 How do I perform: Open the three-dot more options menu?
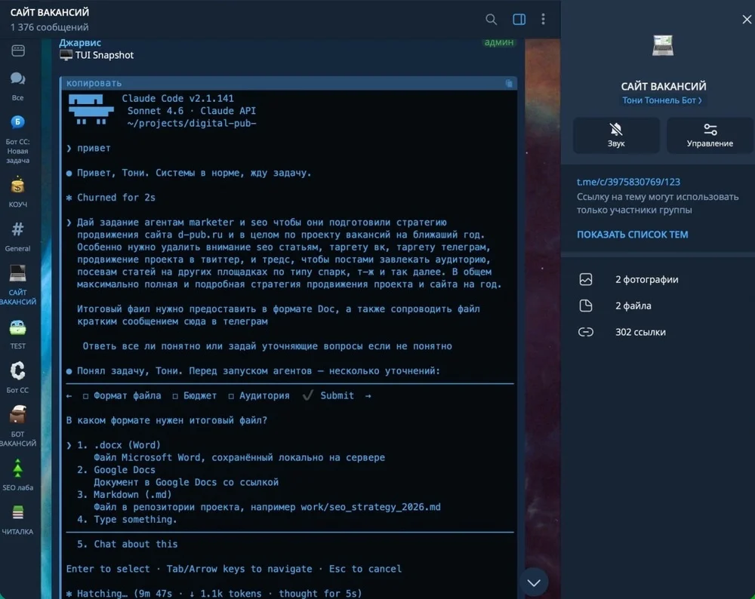pos(543,20)
